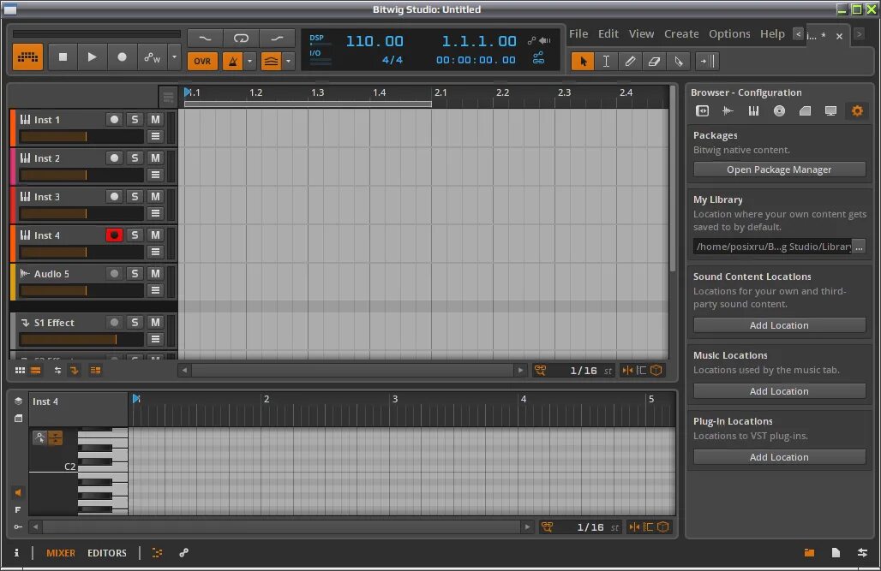Click arranger horizontal scrollbar
881x571 pixels.
[x=352, y=371]
